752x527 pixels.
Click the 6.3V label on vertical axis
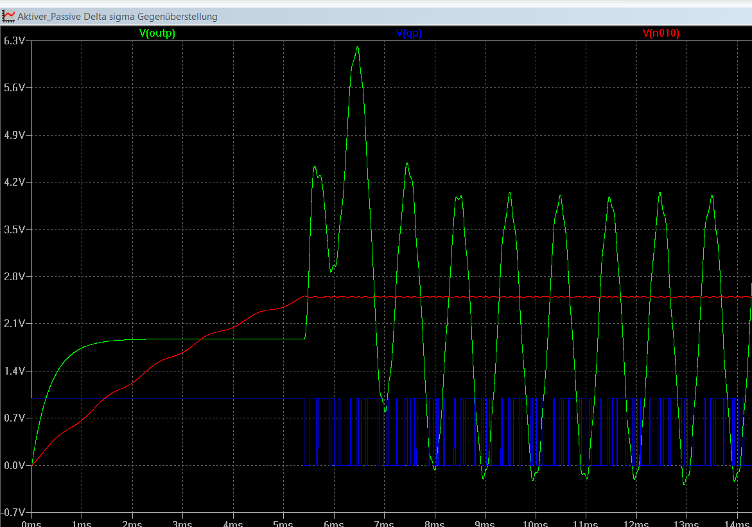point(14,40)
